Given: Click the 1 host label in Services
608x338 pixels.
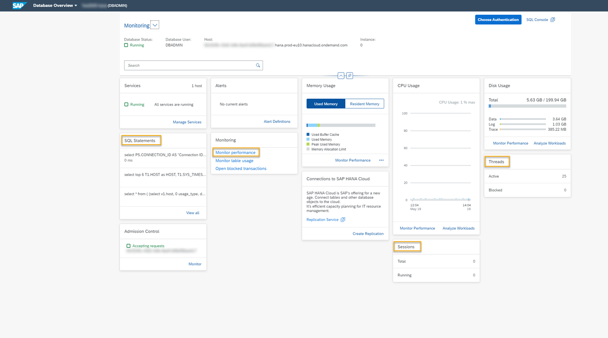Looking at the screenshot, I should click(197, 86).
